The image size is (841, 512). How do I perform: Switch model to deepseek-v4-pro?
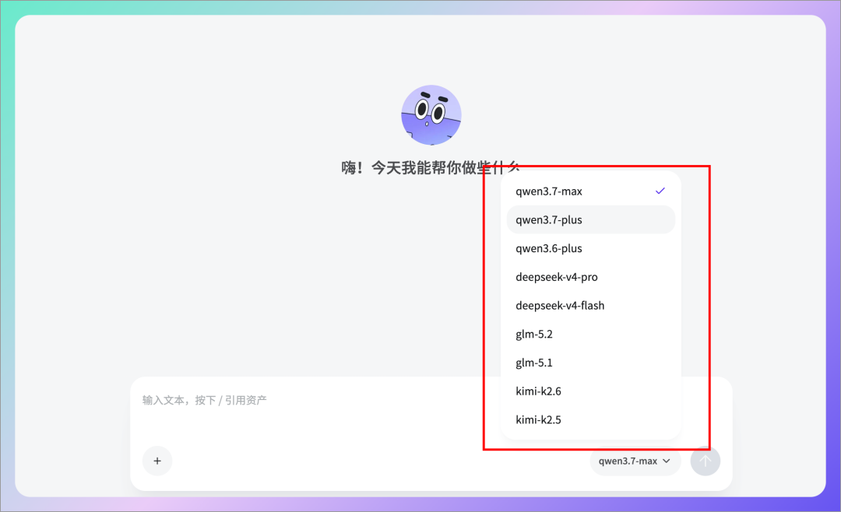(590, 277)
